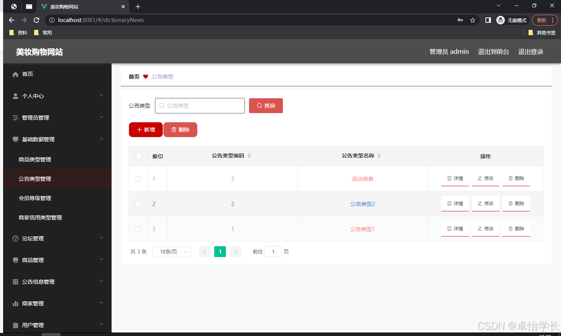The image size is (561, 336).
Task: Collapse the 基础数据管理 submenu chevron
Action: [x=102, y=139]
